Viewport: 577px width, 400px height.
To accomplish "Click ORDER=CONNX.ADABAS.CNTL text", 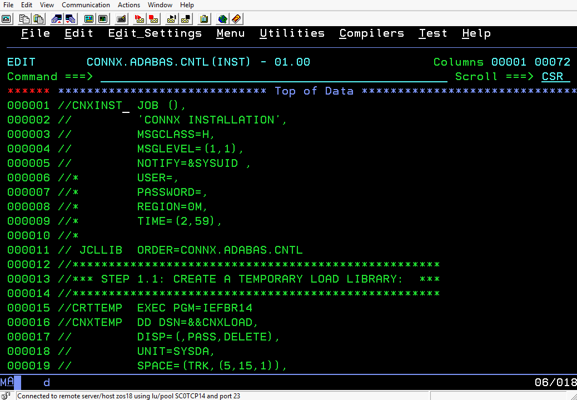I will click(x=220, y=250).
